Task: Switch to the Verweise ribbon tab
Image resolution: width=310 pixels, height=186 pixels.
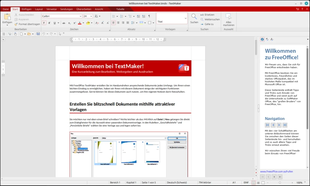Action: (51, 9)
